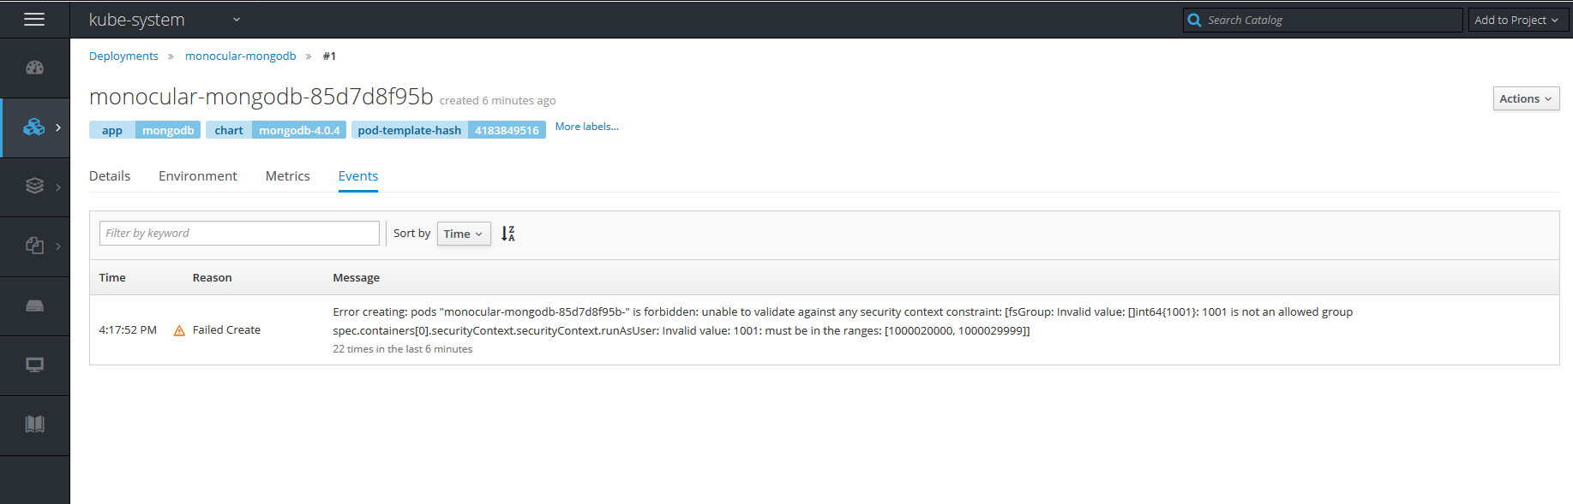Select the Events tab
This screenshot has width=1573, height=504.
point(358,176)
